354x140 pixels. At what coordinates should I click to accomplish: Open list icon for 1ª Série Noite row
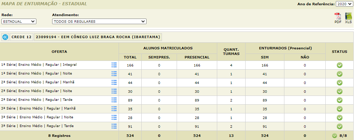[114, 73]
